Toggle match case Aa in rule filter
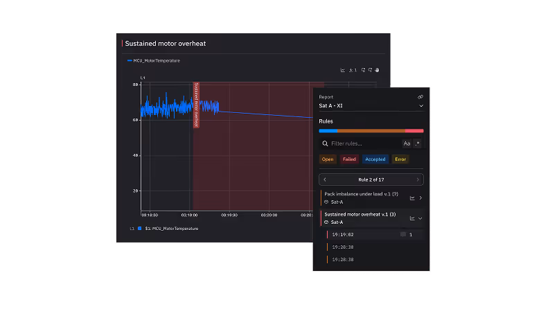 pos(407,143)
